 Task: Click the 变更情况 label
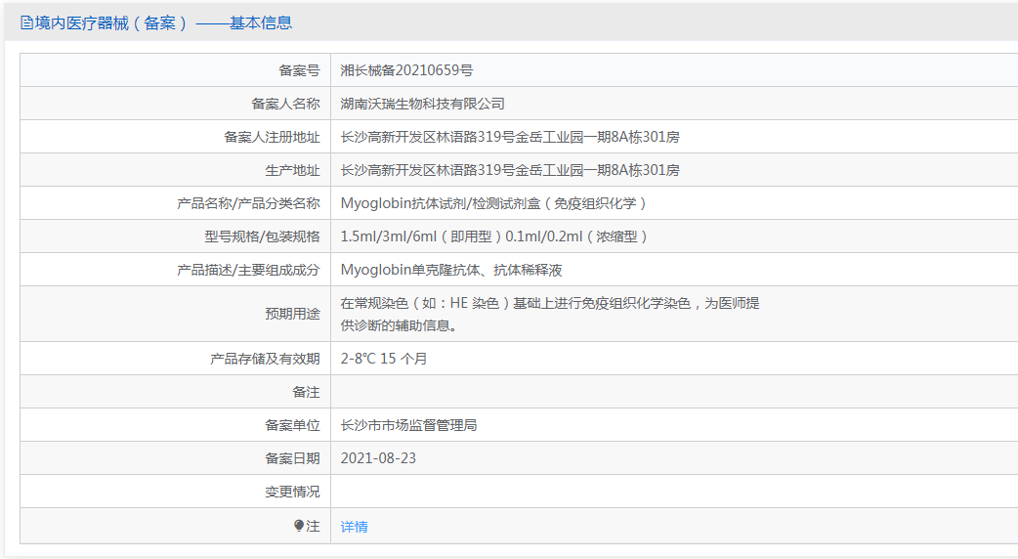coord(292,492)
